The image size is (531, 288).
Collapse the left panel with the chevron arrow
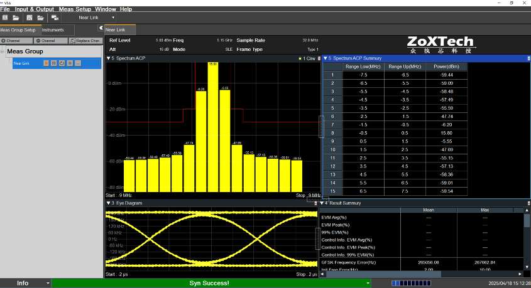(101, 28)
